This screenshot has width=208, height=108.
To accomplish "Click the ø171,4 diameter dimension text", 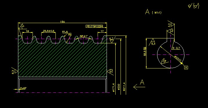I will [113, 87].
